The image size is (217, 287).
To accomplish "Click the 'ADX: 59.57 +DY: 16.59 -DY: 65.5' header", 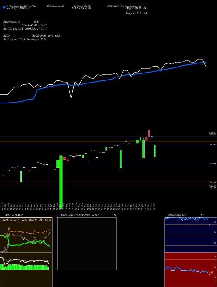I will (26, 220).
